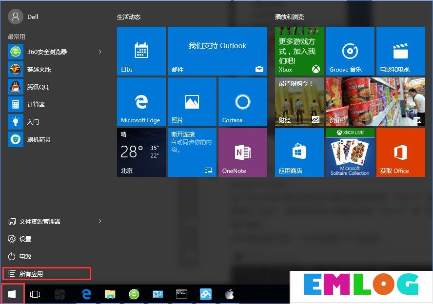This screenshot has width=433, height=304.
Task: Open the Outlook-style taskbar app
Action: click(x=157, y=294)
